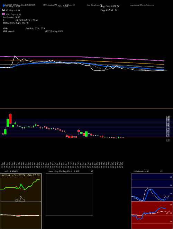Click the 'MACD: 0.36, 0.47, -0.11 C' line
This screenshot has width=173, height=229.
click(x=16, y=23)
